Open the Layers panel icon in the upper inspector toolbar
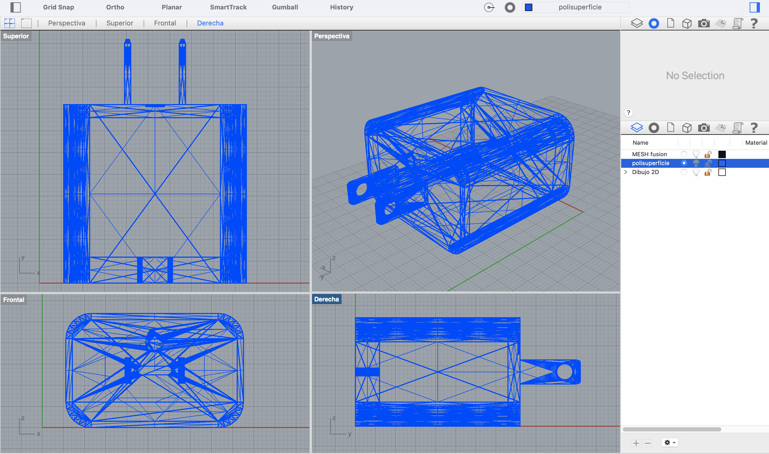This screenshot has width=769, height=454. coord(637,23)
